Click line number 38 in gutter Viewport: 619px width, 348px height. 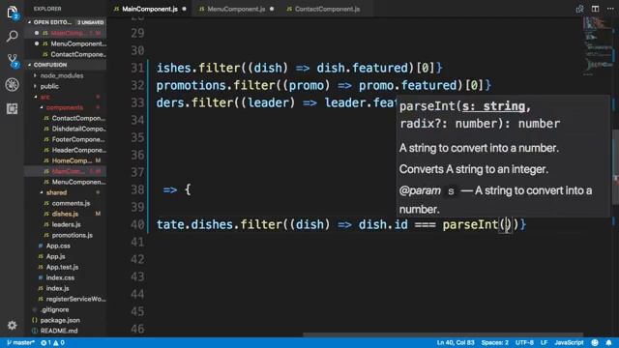(x=137, y=189)
